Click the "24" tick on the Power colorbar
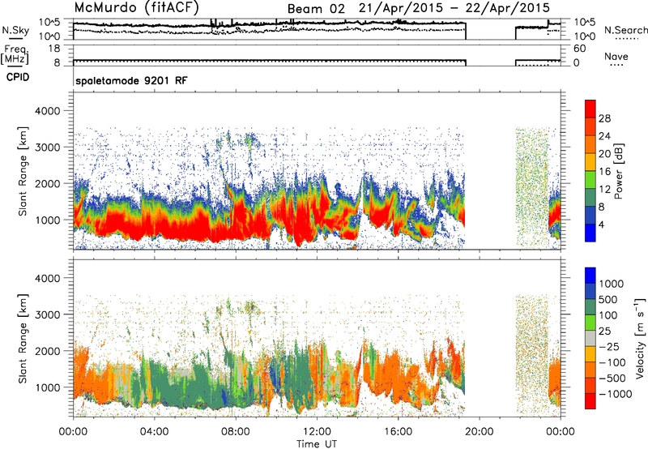The image size is (648, 449). point(604,136)
